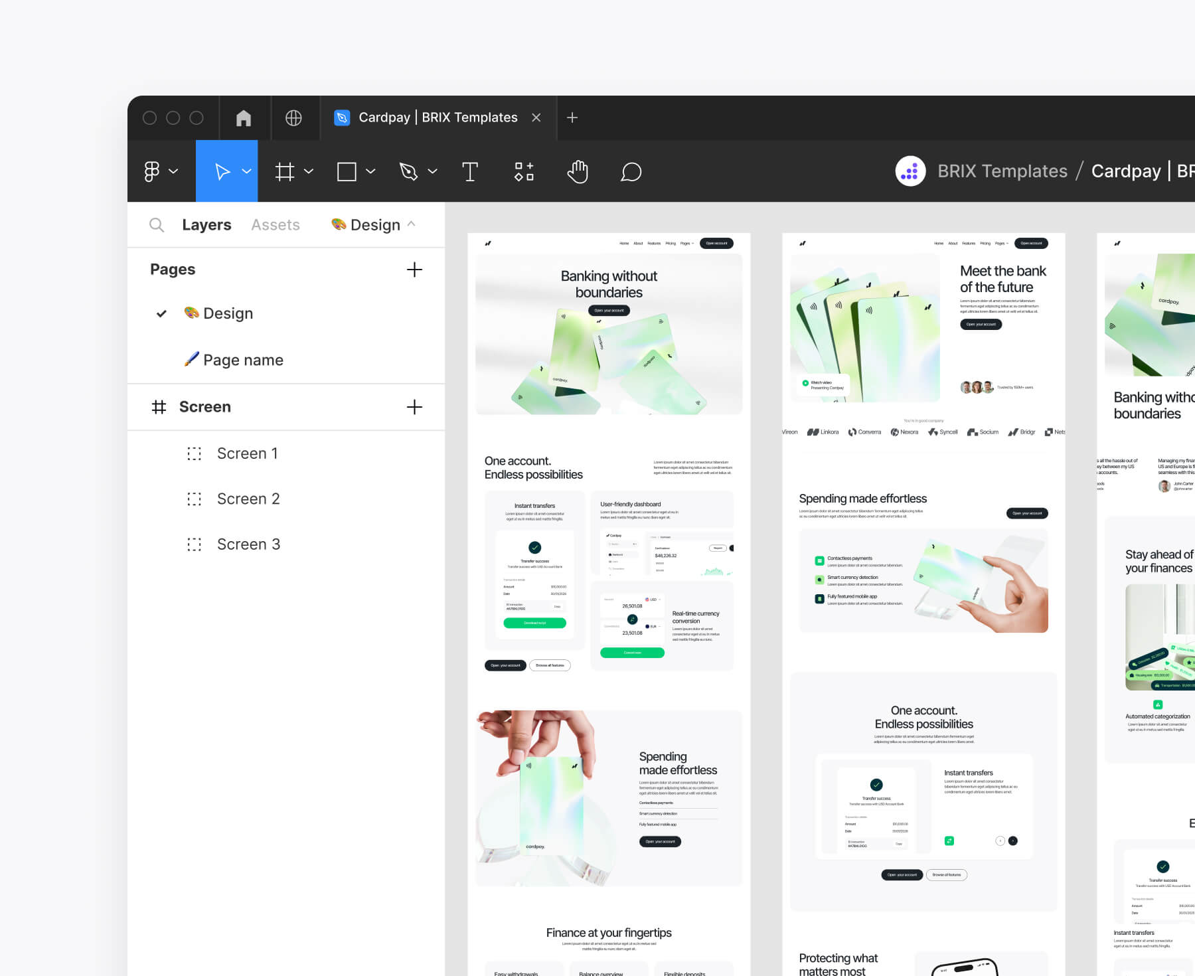This screenshot has height=976, width=1195.
Task: Select the Text tool
Action: (470, 171)
